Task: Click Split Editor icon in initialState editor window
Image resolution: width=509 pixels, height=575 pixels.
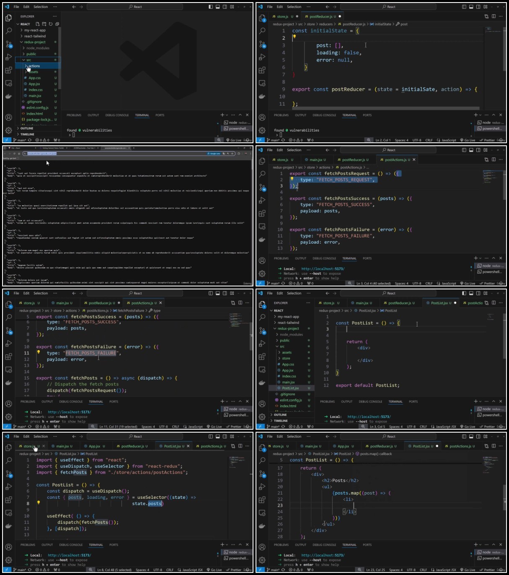Action: pyautogui.click(x=493, y=16)
